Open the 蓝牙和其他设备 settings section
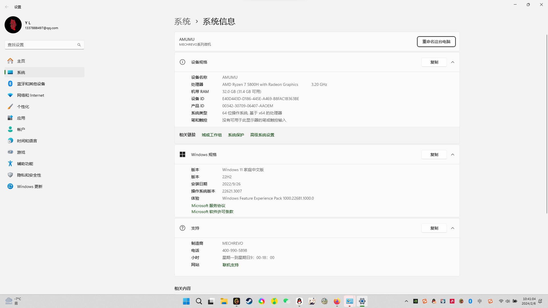Viewport: 548px width, 308px height. coord(31,84)
